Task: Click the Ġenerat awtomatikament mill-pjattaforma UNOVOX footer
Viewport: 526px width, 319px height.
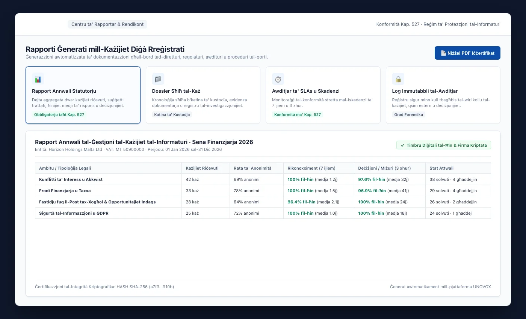Action: tap(440, 287)
